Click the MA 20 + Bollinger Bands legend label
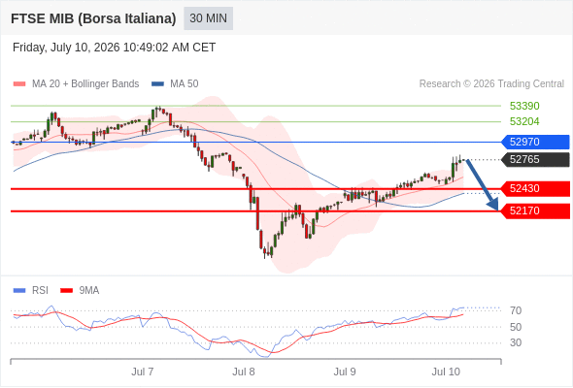Image resolution: width=573 pixels, height=388 pixels. tap(85, 84)
